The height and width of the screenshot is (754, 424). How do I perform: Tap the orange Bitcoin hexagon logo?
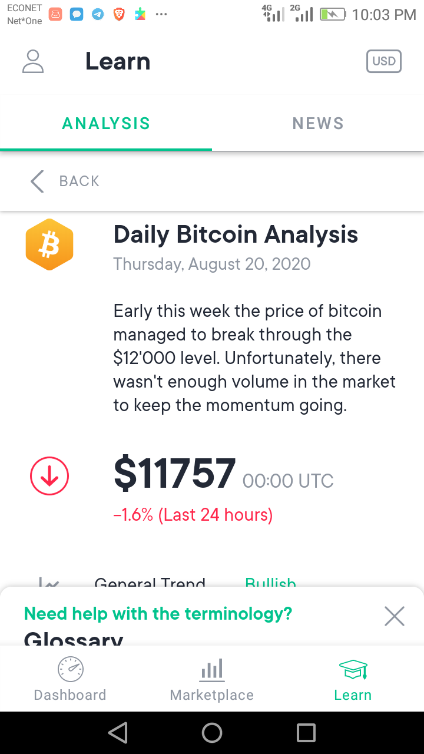[49, 244]
